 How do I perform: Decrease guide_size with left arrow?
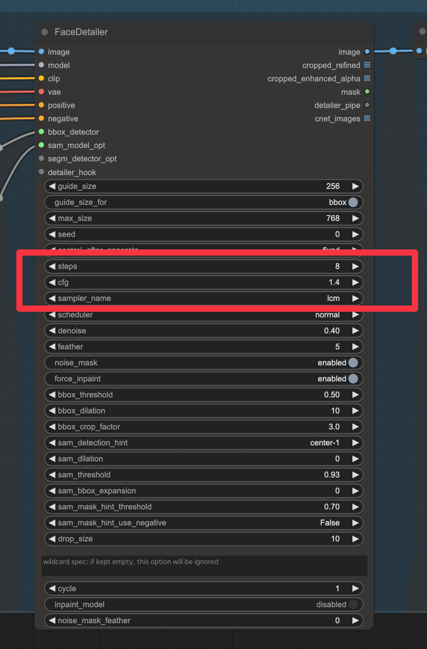pyautogui.click(x=52, y=186)
